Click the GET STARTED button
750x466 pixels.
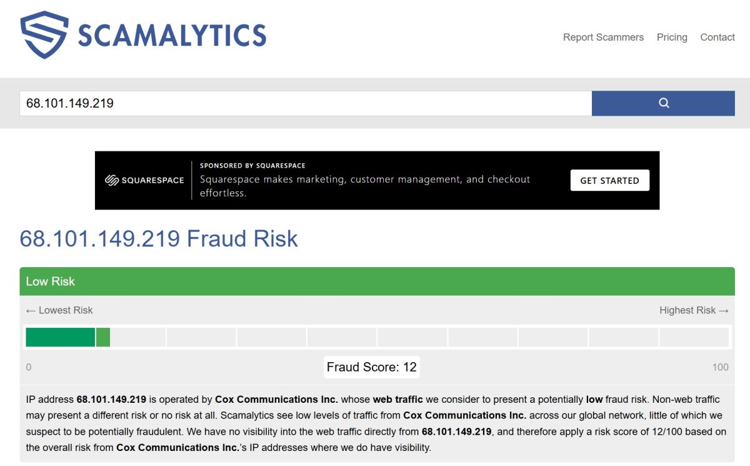tap(610, 180)
